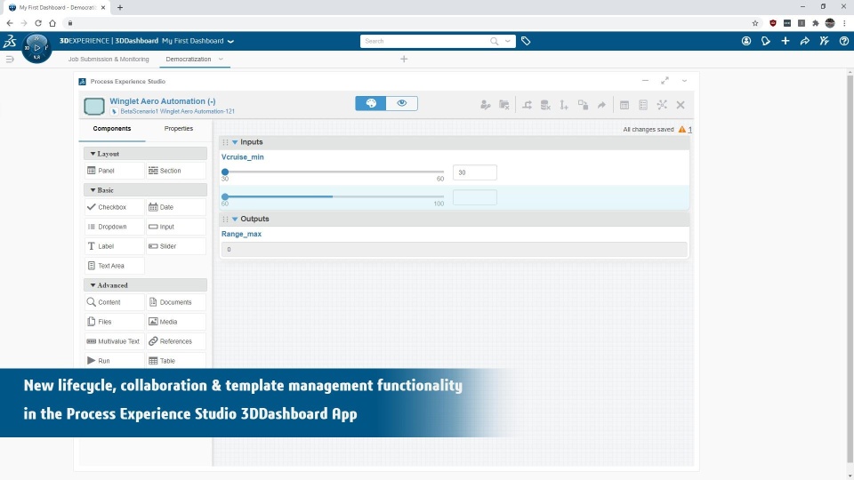Click the form list view icon
This screenshot has width=854, height=480.
pyautogui.click(x=643, y=105)
